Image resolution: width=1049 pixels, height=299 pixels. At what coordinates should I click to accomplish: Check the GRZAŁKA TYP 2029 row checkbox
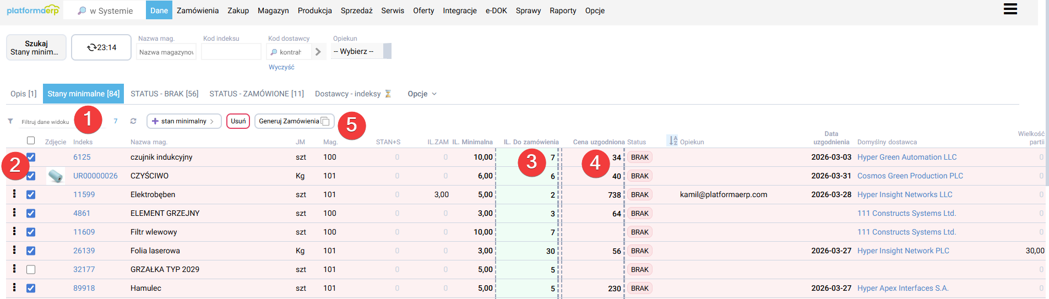tap(31, 269)
